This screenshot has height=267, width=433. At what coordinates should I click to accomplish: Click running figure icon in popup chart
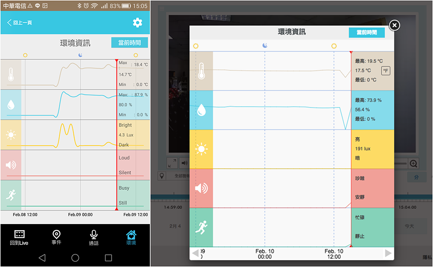pyautogui.click(x=201, y=228)
